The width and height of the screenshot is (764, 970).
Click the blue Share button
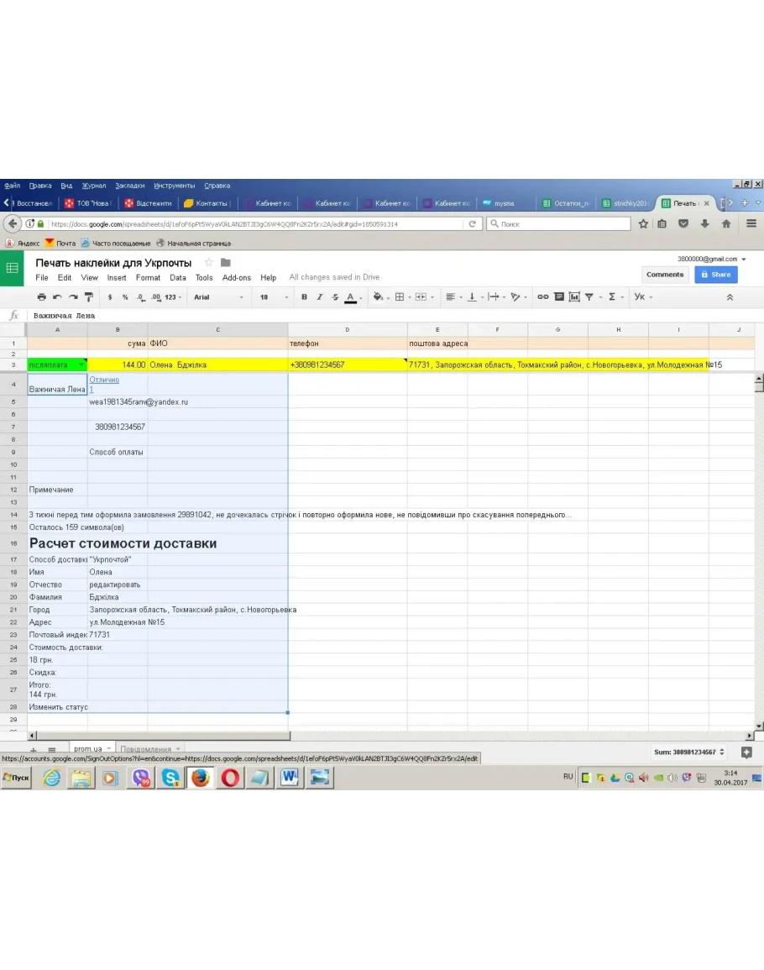715,275
